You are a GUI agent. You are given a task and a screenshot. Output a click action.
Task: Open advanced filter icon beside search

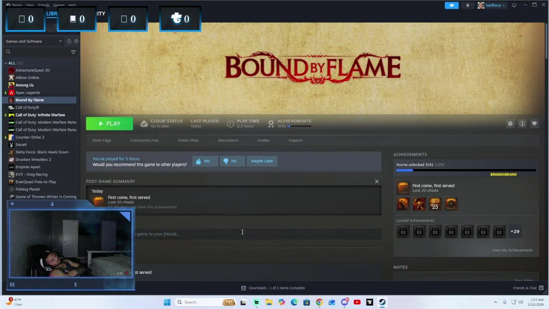point(73,52)
